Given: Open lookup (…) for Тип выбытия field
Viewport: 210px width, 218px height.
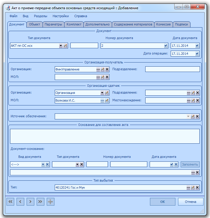Looking at the screenshot, I should click(x=188, y=187).
